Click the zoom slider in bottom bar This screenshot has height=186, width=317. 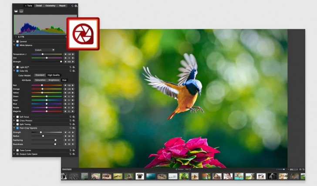click(281, 169)
